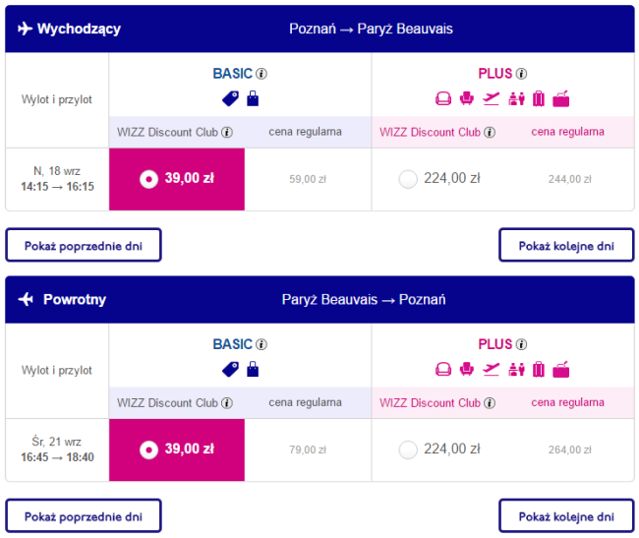Select outbound PLUS 224,00 zł fare
The width and height of the screenshot is (639, 538).
click(x=408, y=178)
